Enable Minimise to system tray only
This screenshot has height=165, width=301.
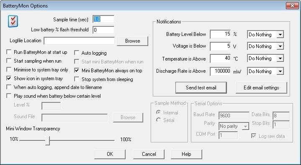pyautogui.click(x=9, y=69)
